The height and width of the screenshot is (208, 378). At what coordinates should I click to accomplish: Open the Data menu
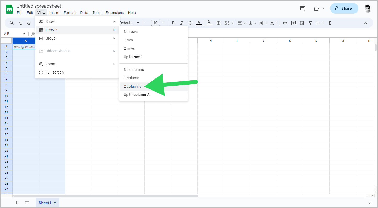pos(84,13)
